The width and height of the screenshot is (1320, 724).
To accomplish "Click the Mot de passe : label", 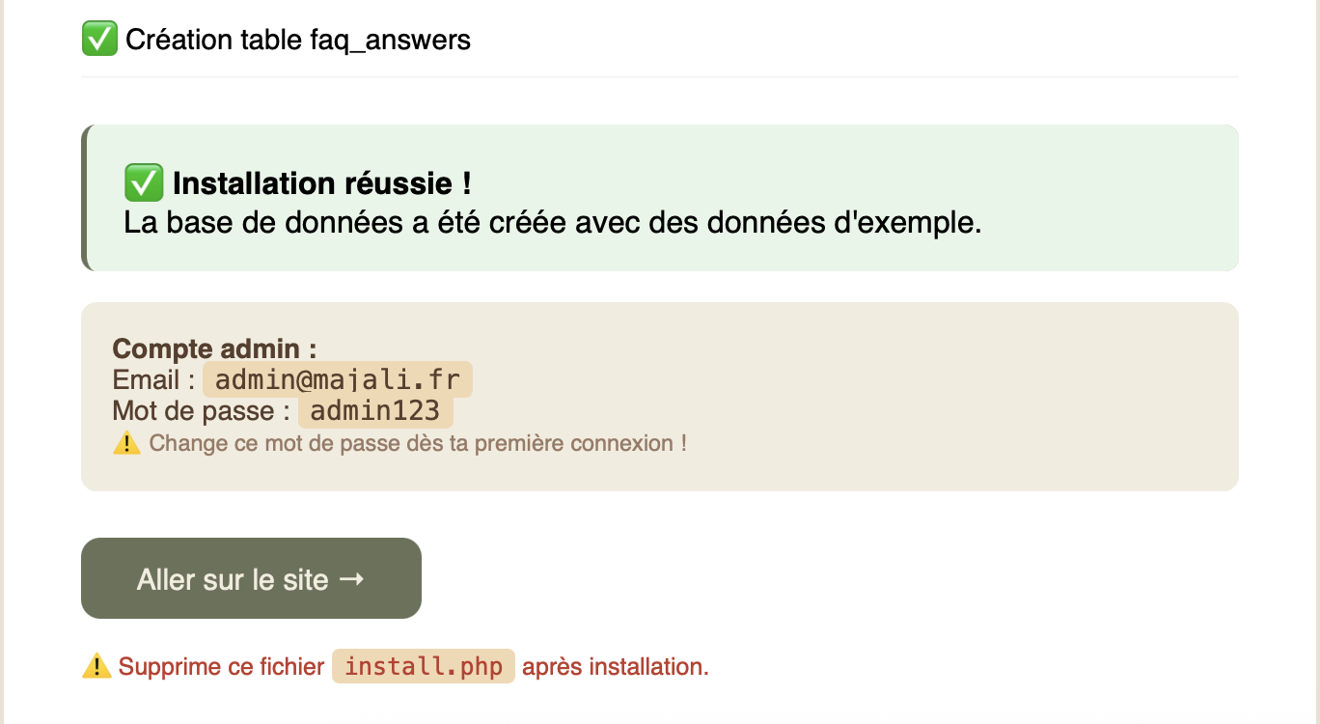I will tap(201, 411).
